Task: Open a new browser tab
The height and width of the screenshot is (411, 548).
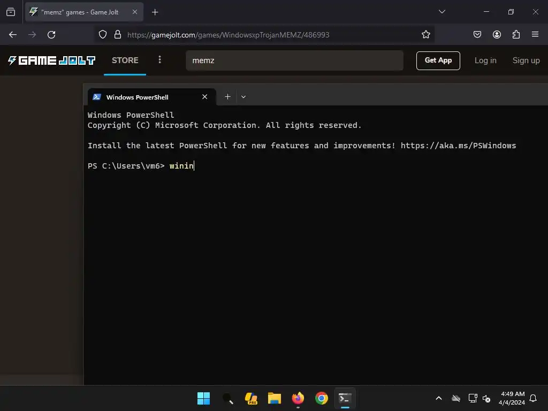Action: coord(155,12)
